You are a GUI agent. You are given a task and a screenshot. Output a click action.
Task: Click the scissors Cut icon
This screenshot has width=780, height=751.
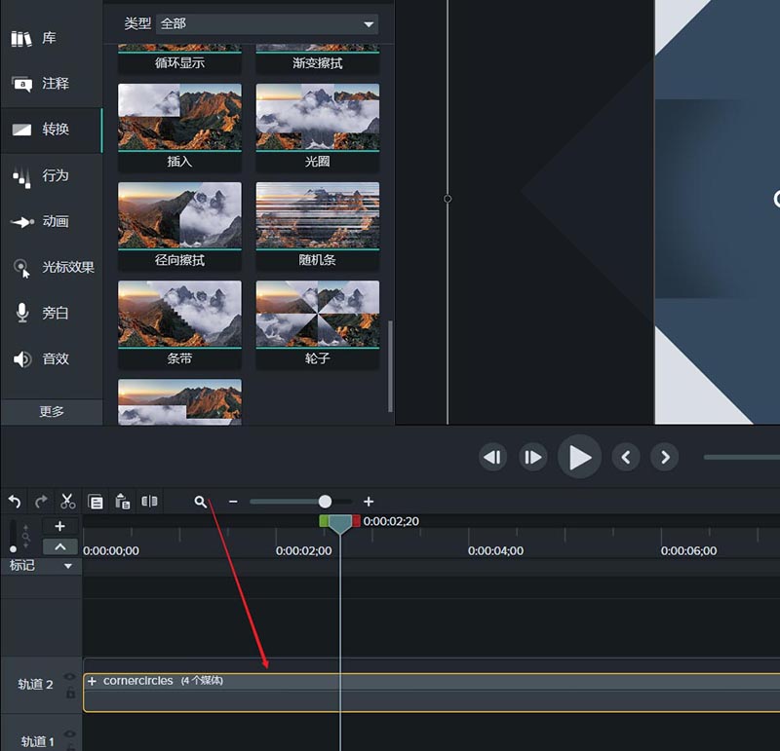(67, 502)
